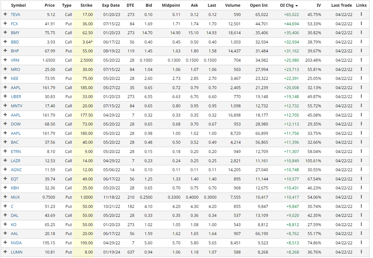The image size is (373, 258).
Task: Expand the FCX row with plus sign
Action: coord(5,23)
